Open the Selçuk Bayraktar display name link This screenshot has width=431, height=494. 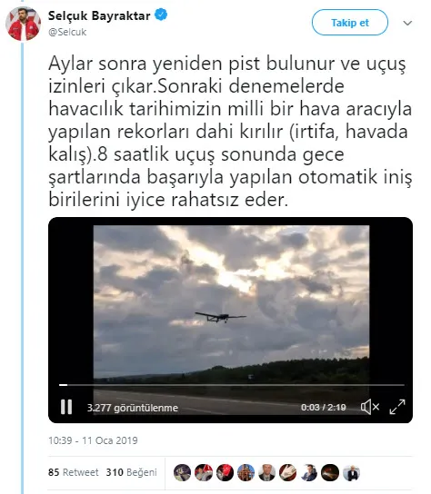[x=99, y=15]
